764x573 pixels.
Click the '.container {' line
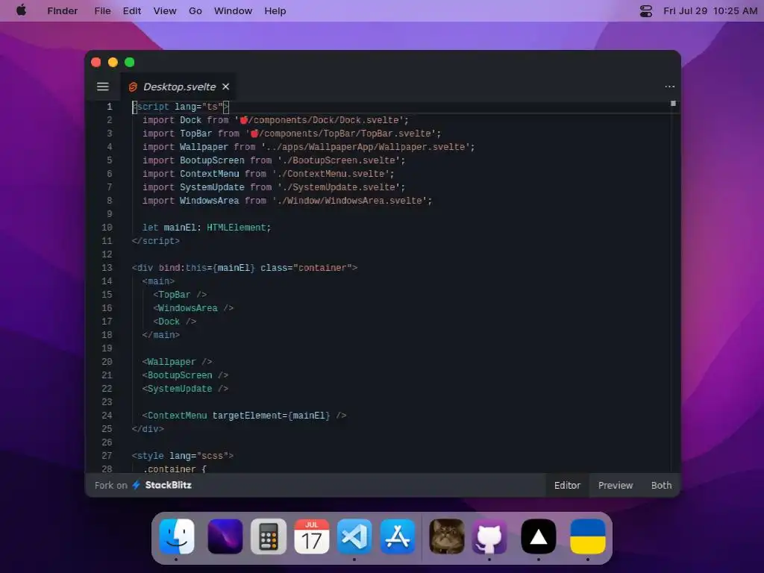tap(175, 469)
